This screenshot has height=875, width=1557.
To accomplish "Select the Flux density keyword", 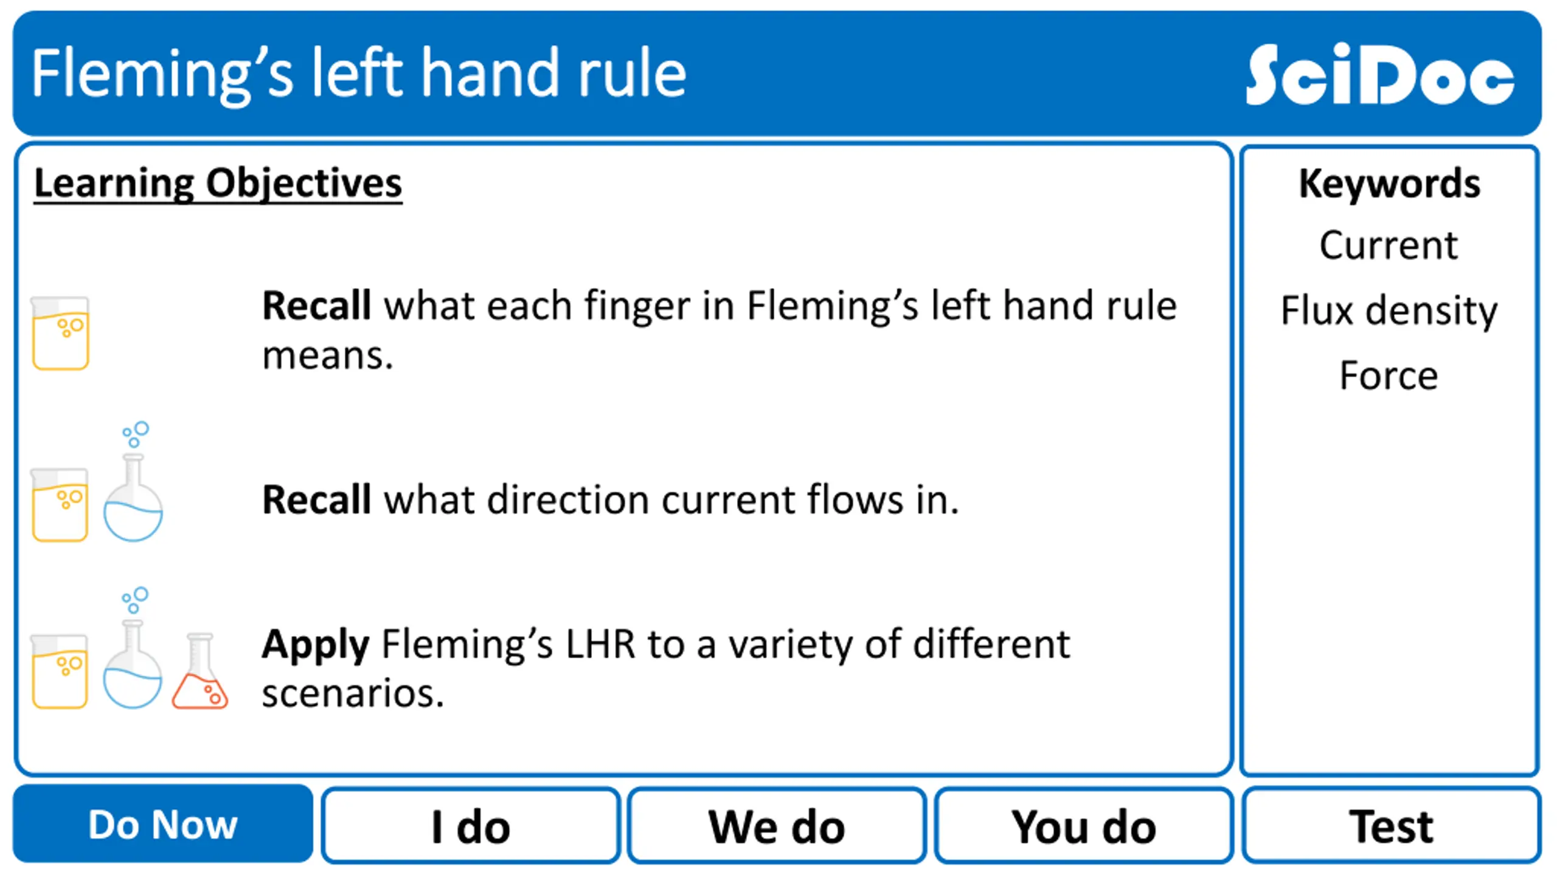I will tap(1389, 311).
